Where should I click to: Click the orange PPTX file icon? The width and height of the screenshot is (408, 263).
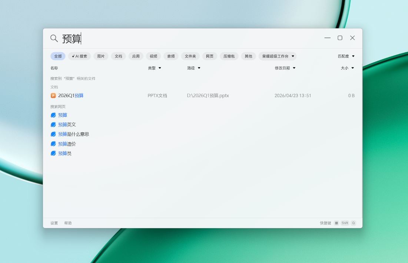(53, 96)
